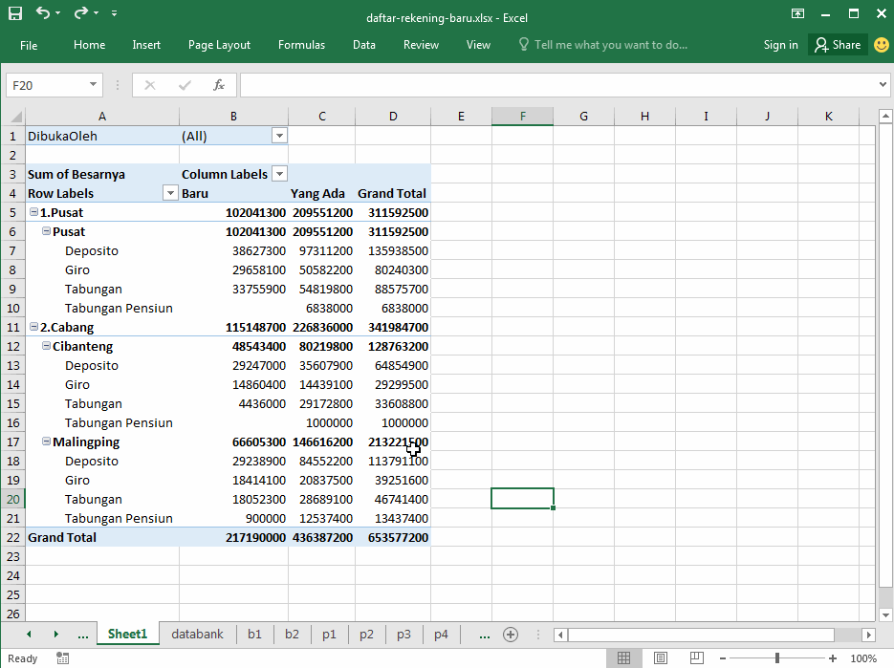Start recording a macro from status bar
894x668 pixels.
(x=62, y=657)
